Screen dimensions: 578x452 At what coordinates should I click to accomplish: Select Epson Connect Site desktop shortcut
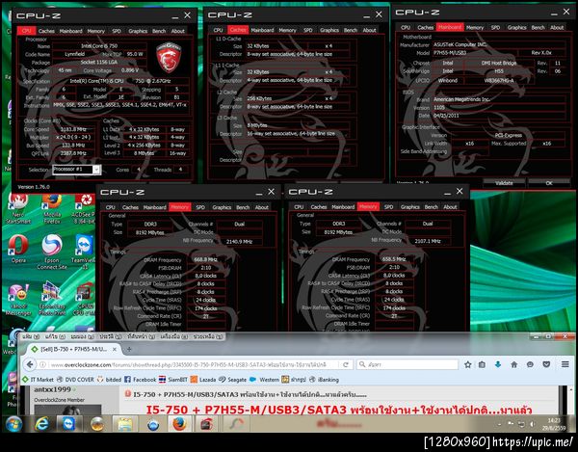[x=52, y=253]
